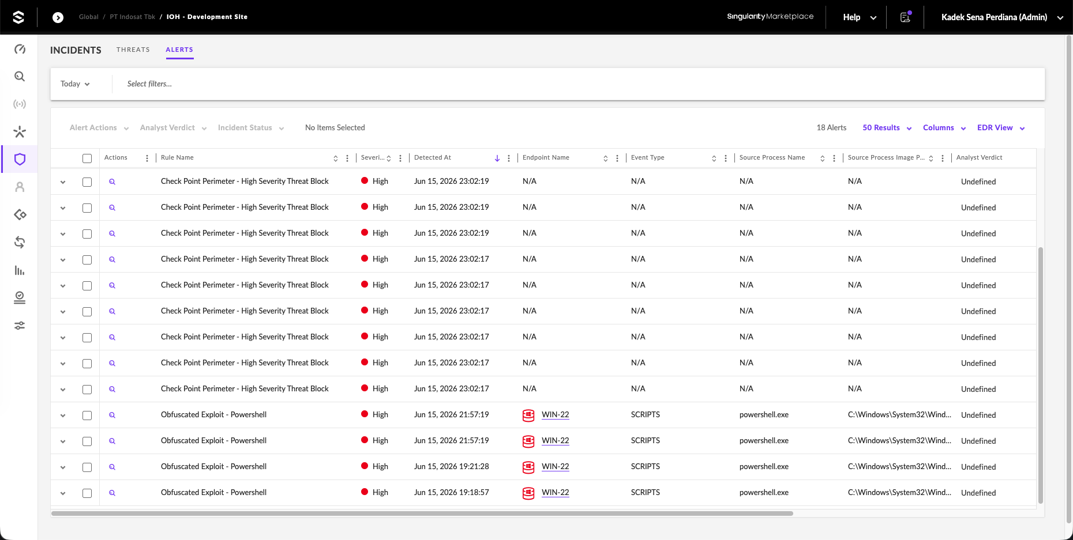
Task: Check the first Check Point 23:02:17 alert
Action: point(87,260)
